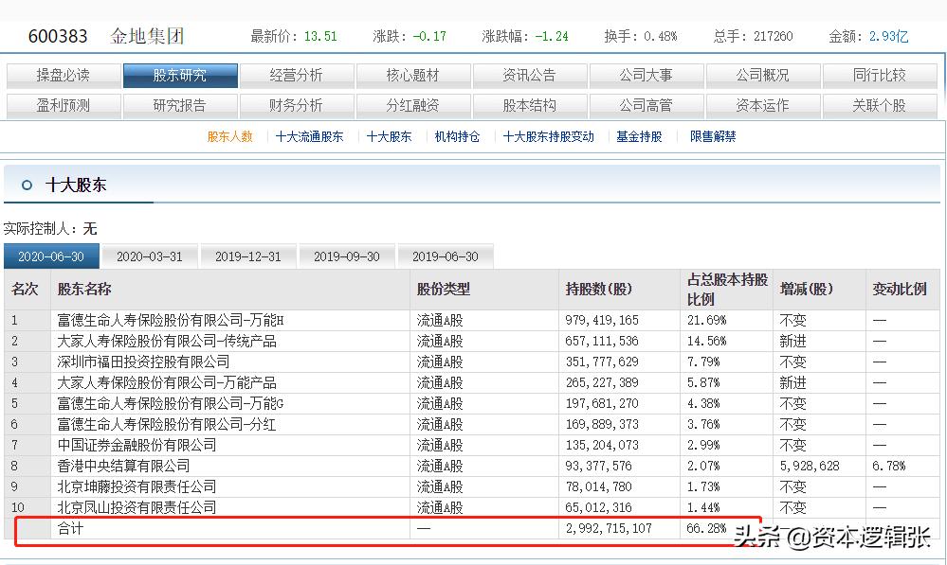The height and width of the screenshot is (565, 947).
Task: Switch to the 经营分析 tab
Action: 297,75
